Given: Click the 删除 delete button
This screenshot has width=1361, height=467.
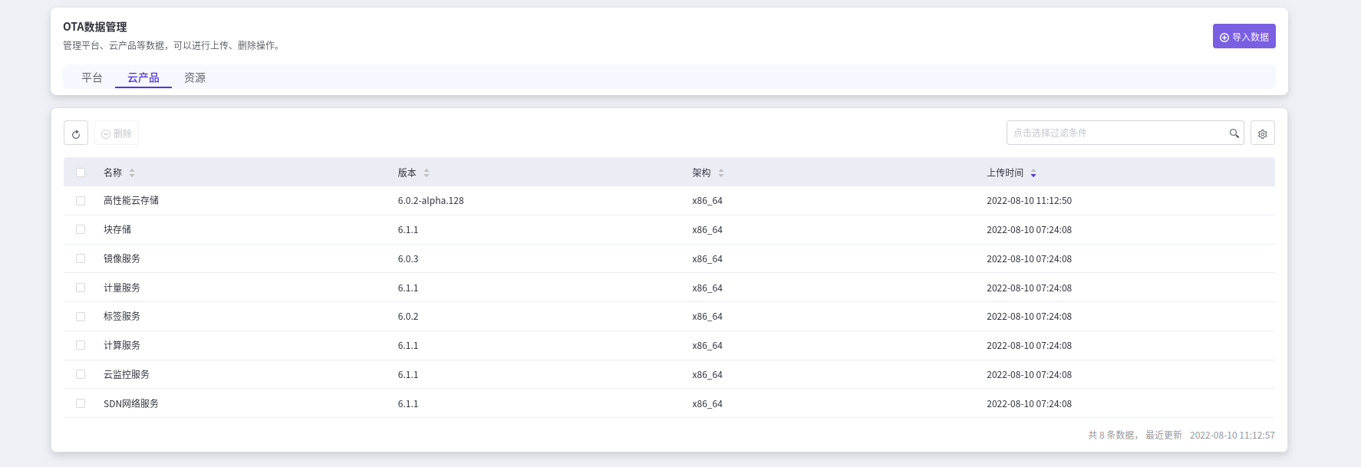Looking at the screenshot, I should (117, 133).
